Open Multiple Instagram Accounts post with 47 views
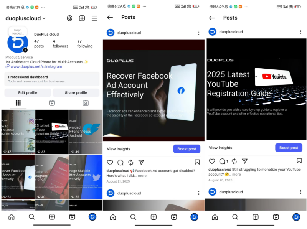Screen dimensions: 307x229 point(18,132)
